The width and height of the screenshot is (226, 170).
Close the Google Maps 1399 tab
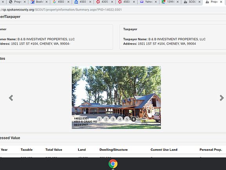click(x=178, y=2)
